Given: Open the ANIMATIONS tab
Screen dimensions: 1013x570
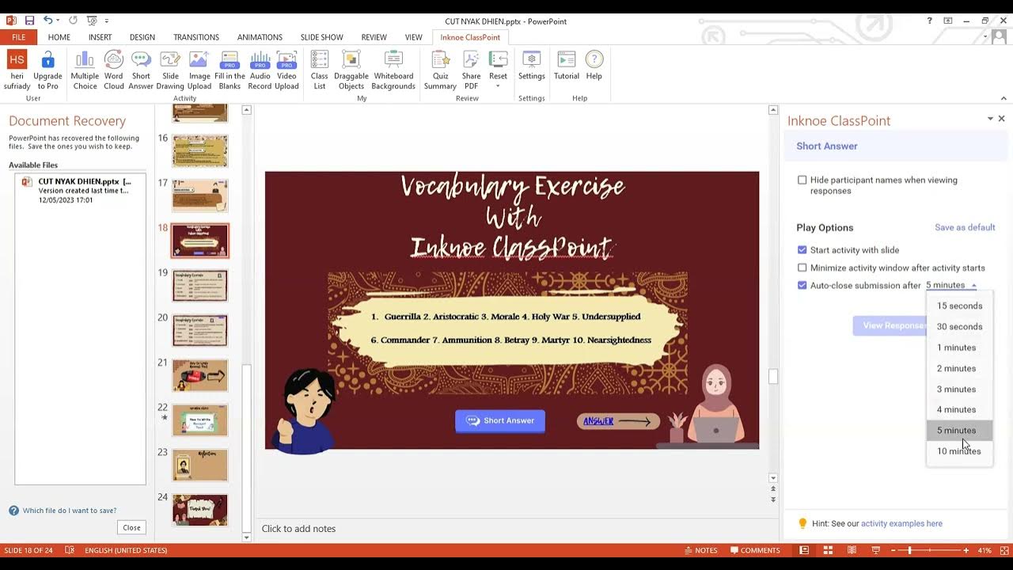Looking at the screenshot, I should pos(260,37).
